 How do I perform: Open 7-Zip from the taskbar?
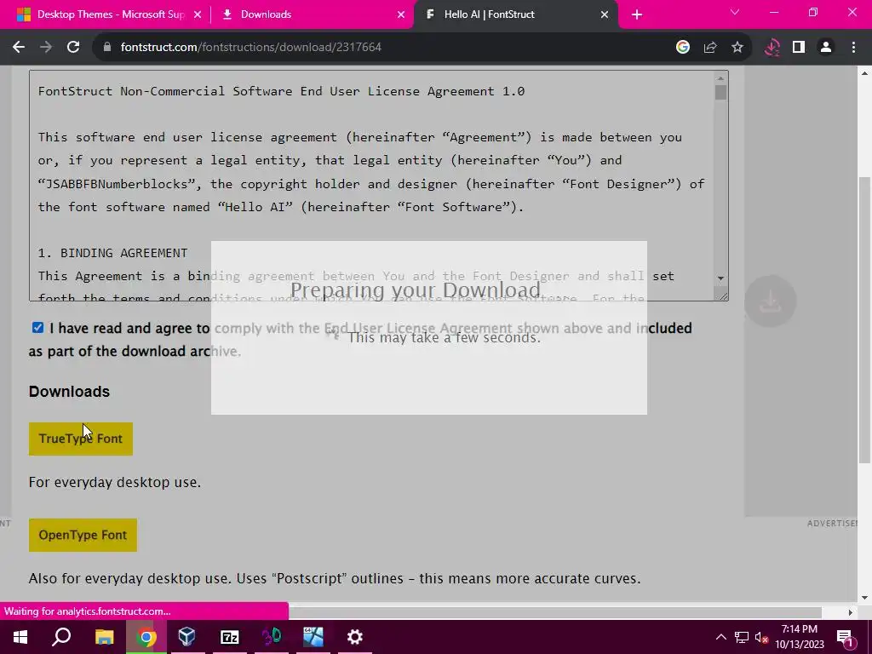point(230,637)
